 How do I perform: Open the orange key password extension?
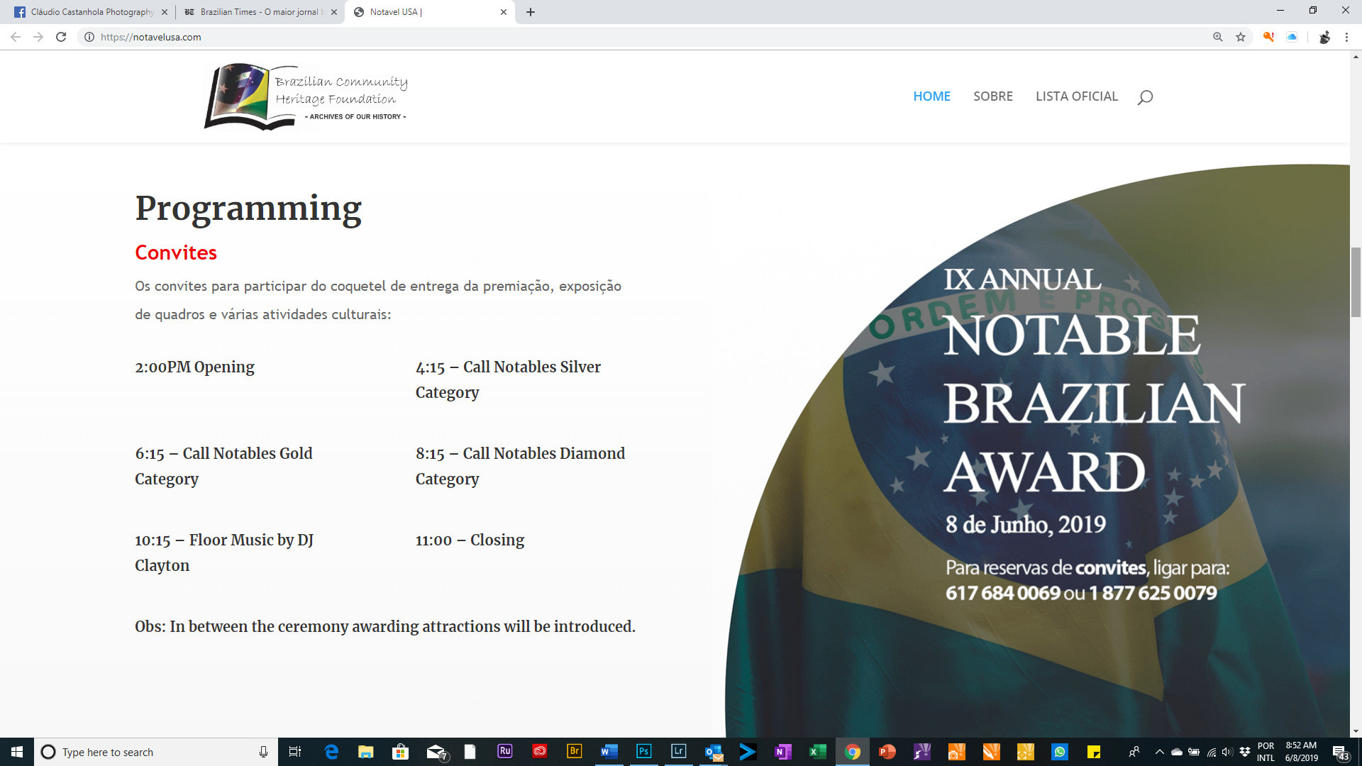(1268, 37)
